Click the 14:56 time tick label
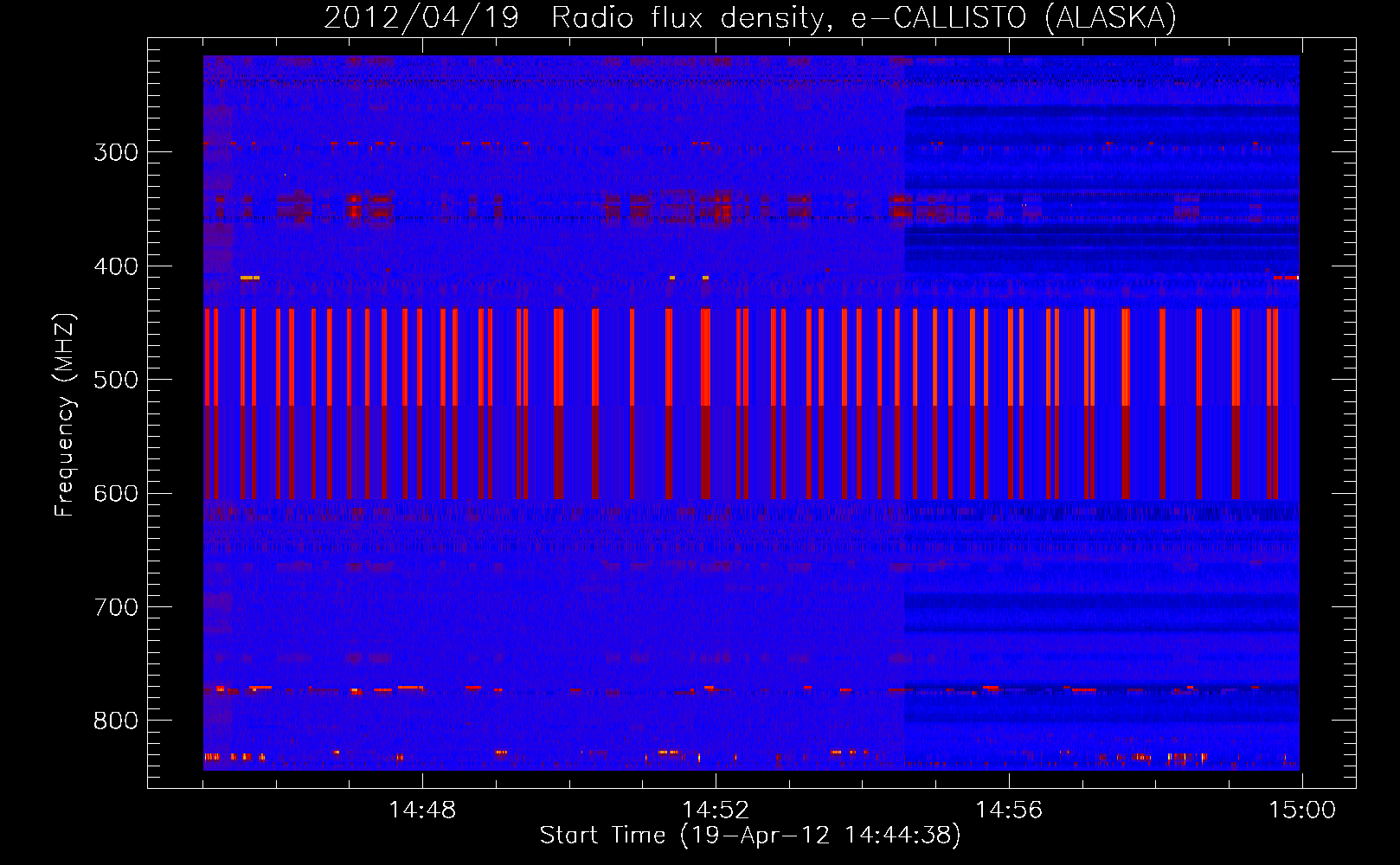The image size is (1400, 865). (1009, 811)
